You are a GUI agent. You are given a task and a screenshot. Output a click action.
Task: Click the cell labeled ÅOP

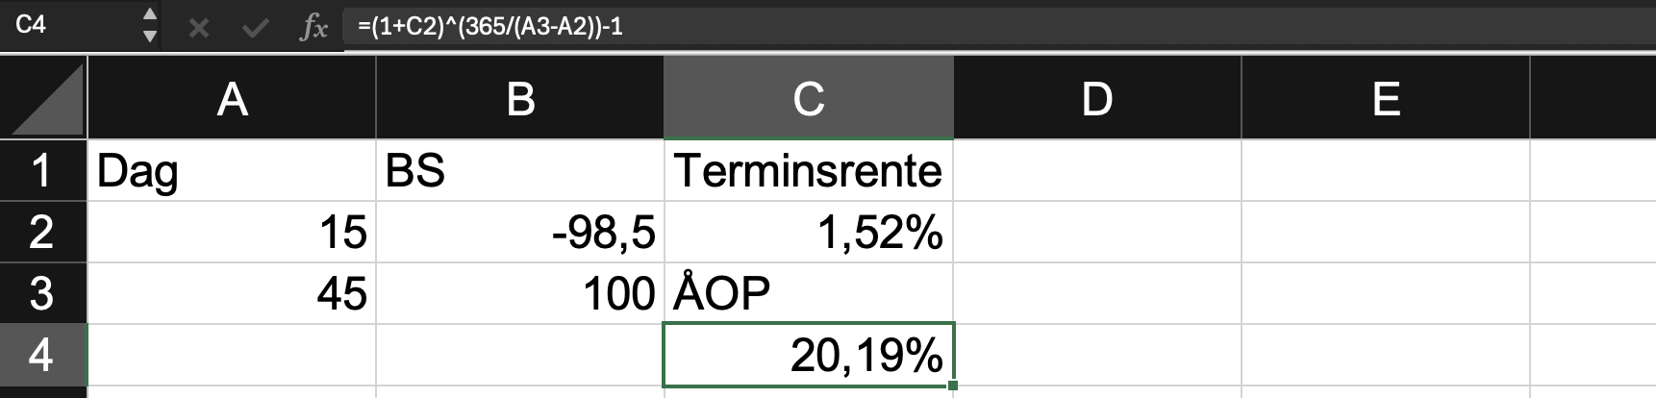pyautogui.click(x=809, y=293)
